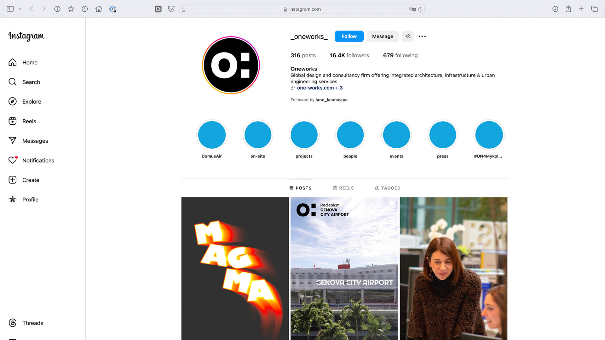Click the page info icon in Safari toolbar

tap(57, 9)
